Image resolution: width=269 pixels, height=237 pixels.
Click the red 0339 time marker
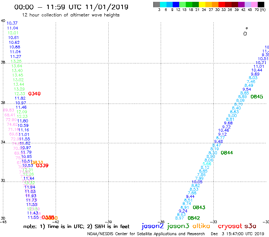point(42,166)
